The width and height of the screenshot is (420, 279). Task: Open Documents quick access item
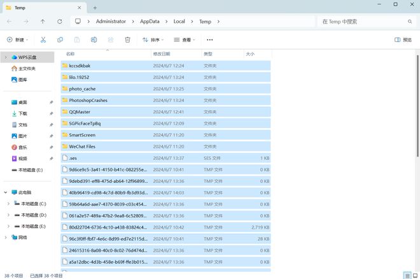(22, 125)
